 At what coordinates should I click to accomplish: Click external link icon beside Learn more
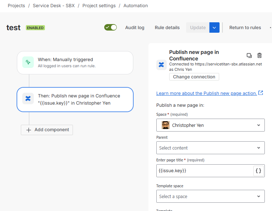tap(261, 93)
